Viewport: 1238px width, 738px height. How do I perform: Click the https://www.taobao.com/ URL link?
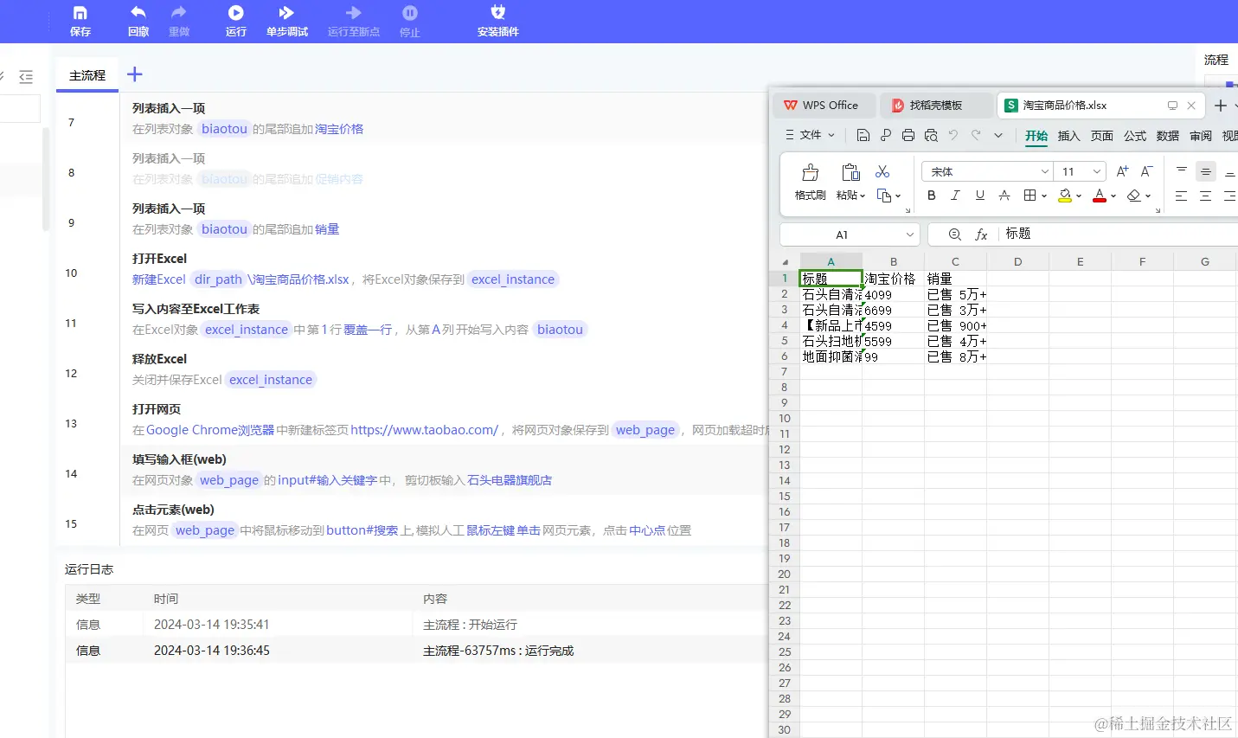pos(425,430)
